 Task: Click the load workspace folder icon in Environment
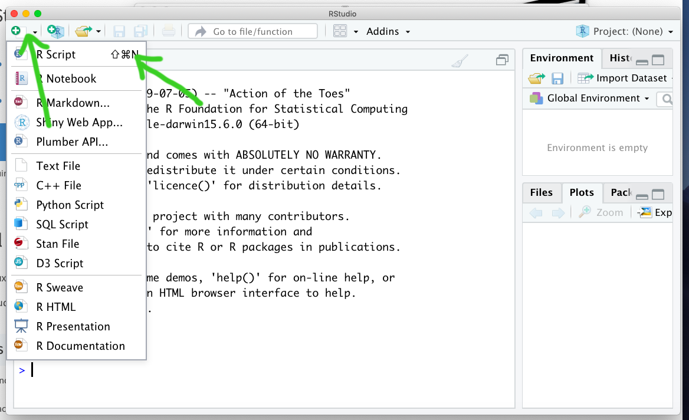[536, 78]
